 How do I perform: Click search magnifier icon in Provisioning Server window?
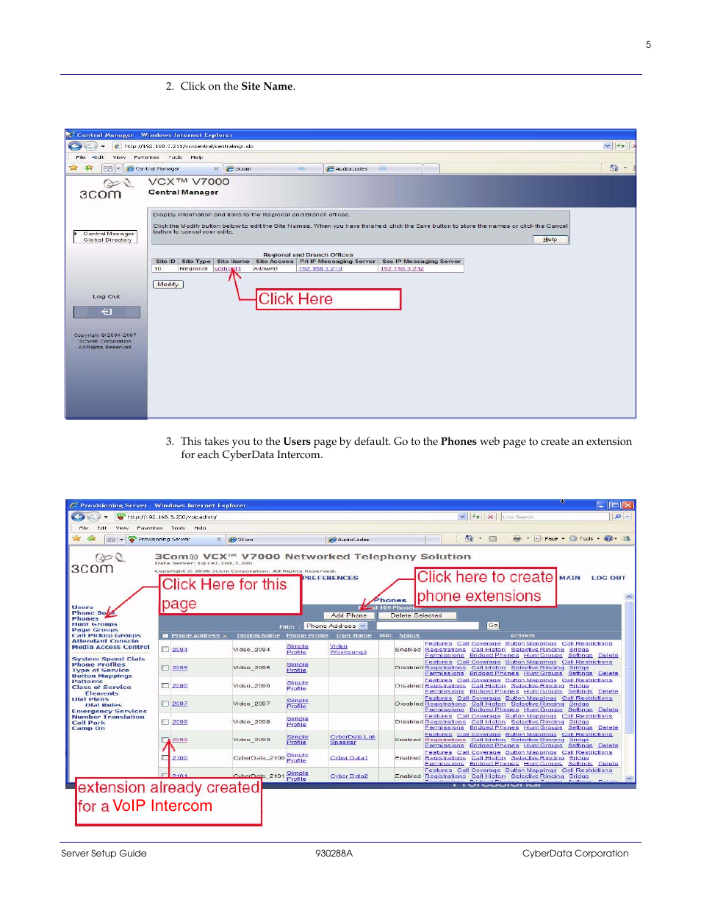point(618,517)
